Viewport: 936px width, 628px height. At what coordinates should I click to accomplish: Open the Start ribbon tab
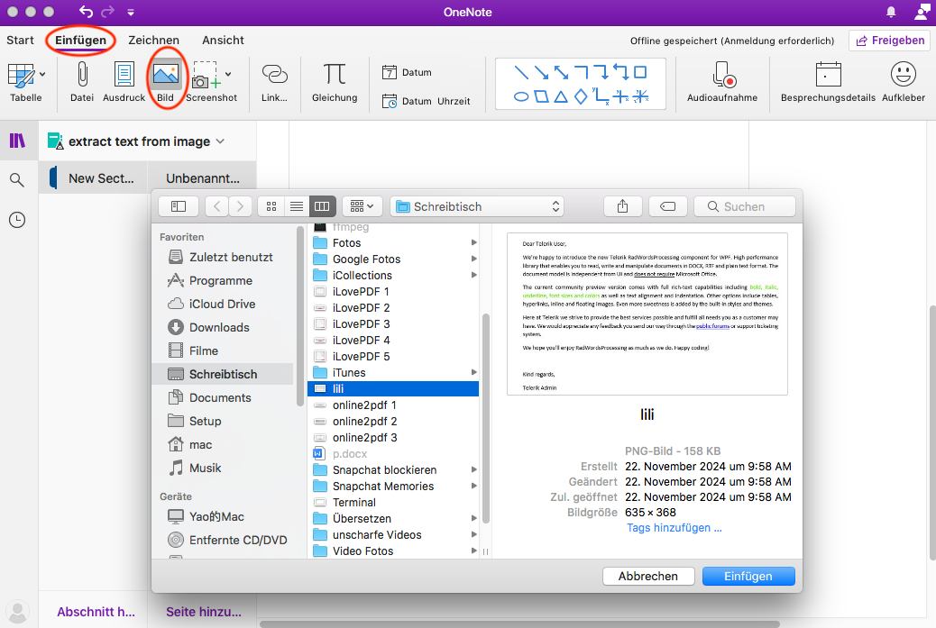(21, 40)
